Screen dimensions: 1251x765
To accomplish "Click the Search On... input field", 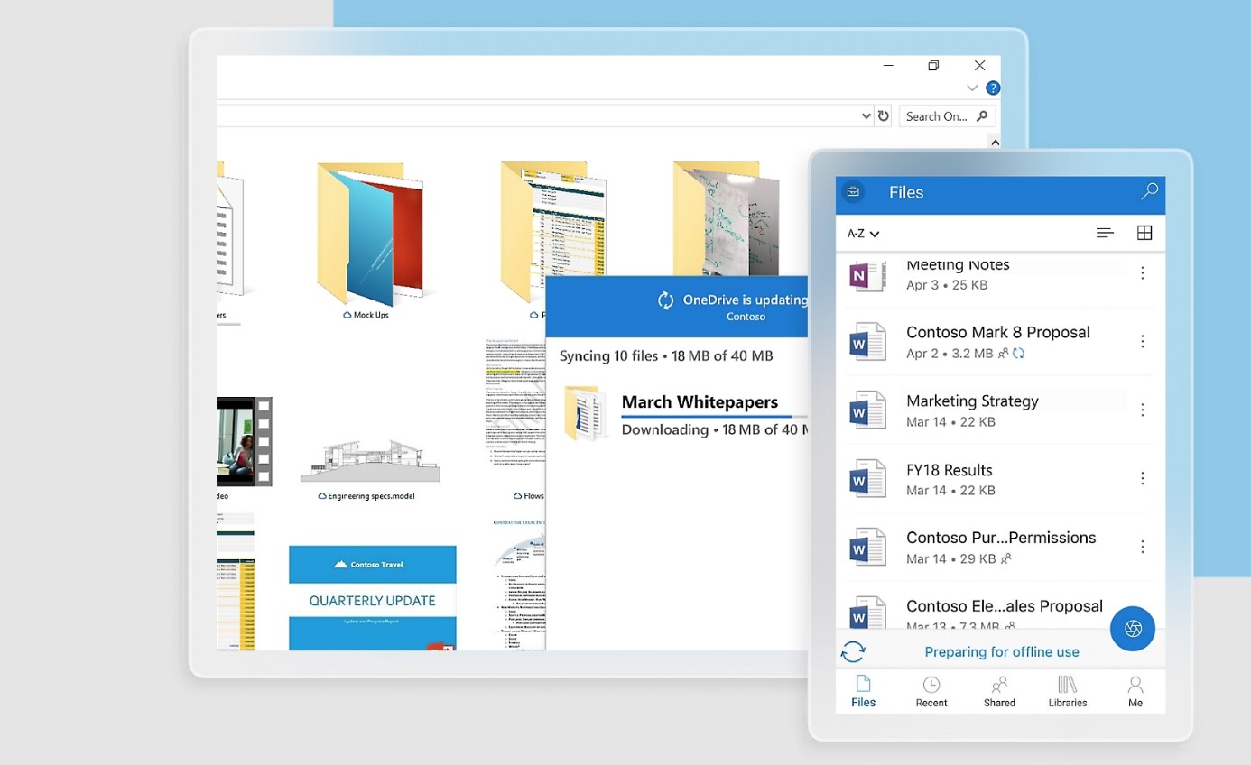I will point(948,116).
